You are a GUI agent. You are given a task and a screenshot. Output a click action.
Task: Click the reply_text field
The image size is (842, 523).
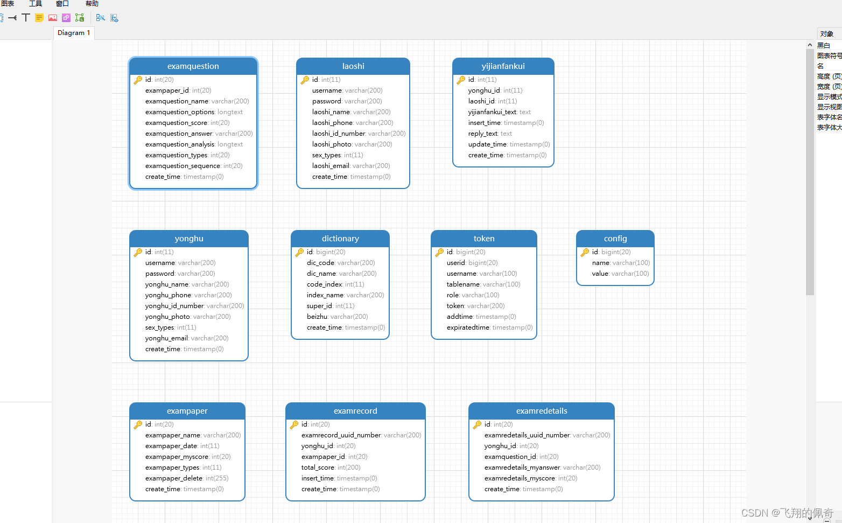[x=490, y=134]
